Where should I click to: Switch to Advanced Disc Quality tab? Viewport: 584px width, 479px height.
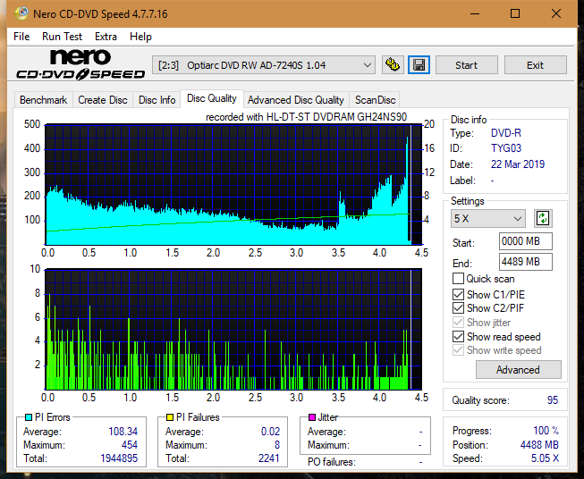[296, 100]
